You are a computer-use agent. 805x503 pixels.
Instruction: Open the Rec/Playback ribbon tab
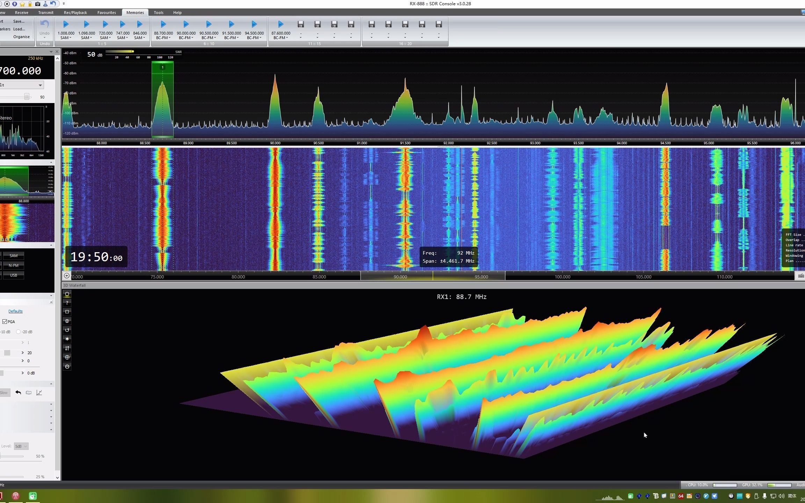point(75,13)
